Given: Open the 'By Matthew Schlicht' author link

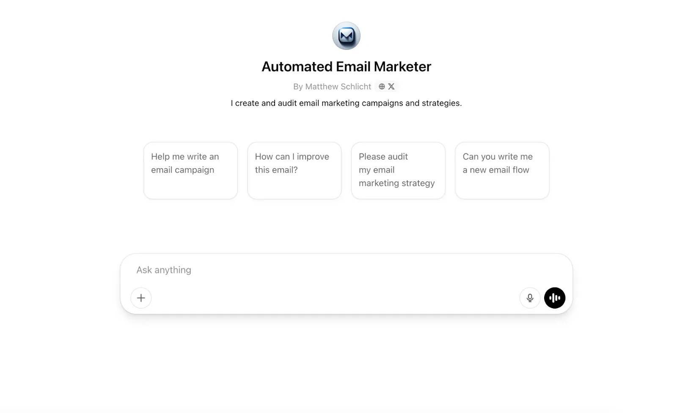Looking at the screenshot, I should [332, 86].
